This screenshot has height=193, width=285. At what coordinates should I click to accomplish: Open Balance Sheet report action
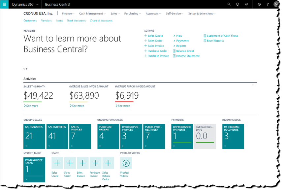pyautogui.click(x=183, y=51)
